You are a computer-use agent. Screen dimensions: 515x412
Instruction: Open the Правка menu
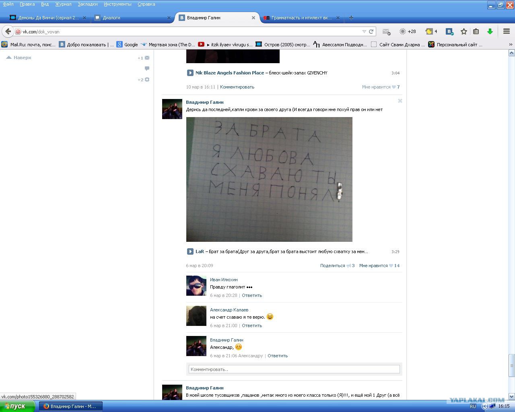pyautogui.click(x=27, y=4)
